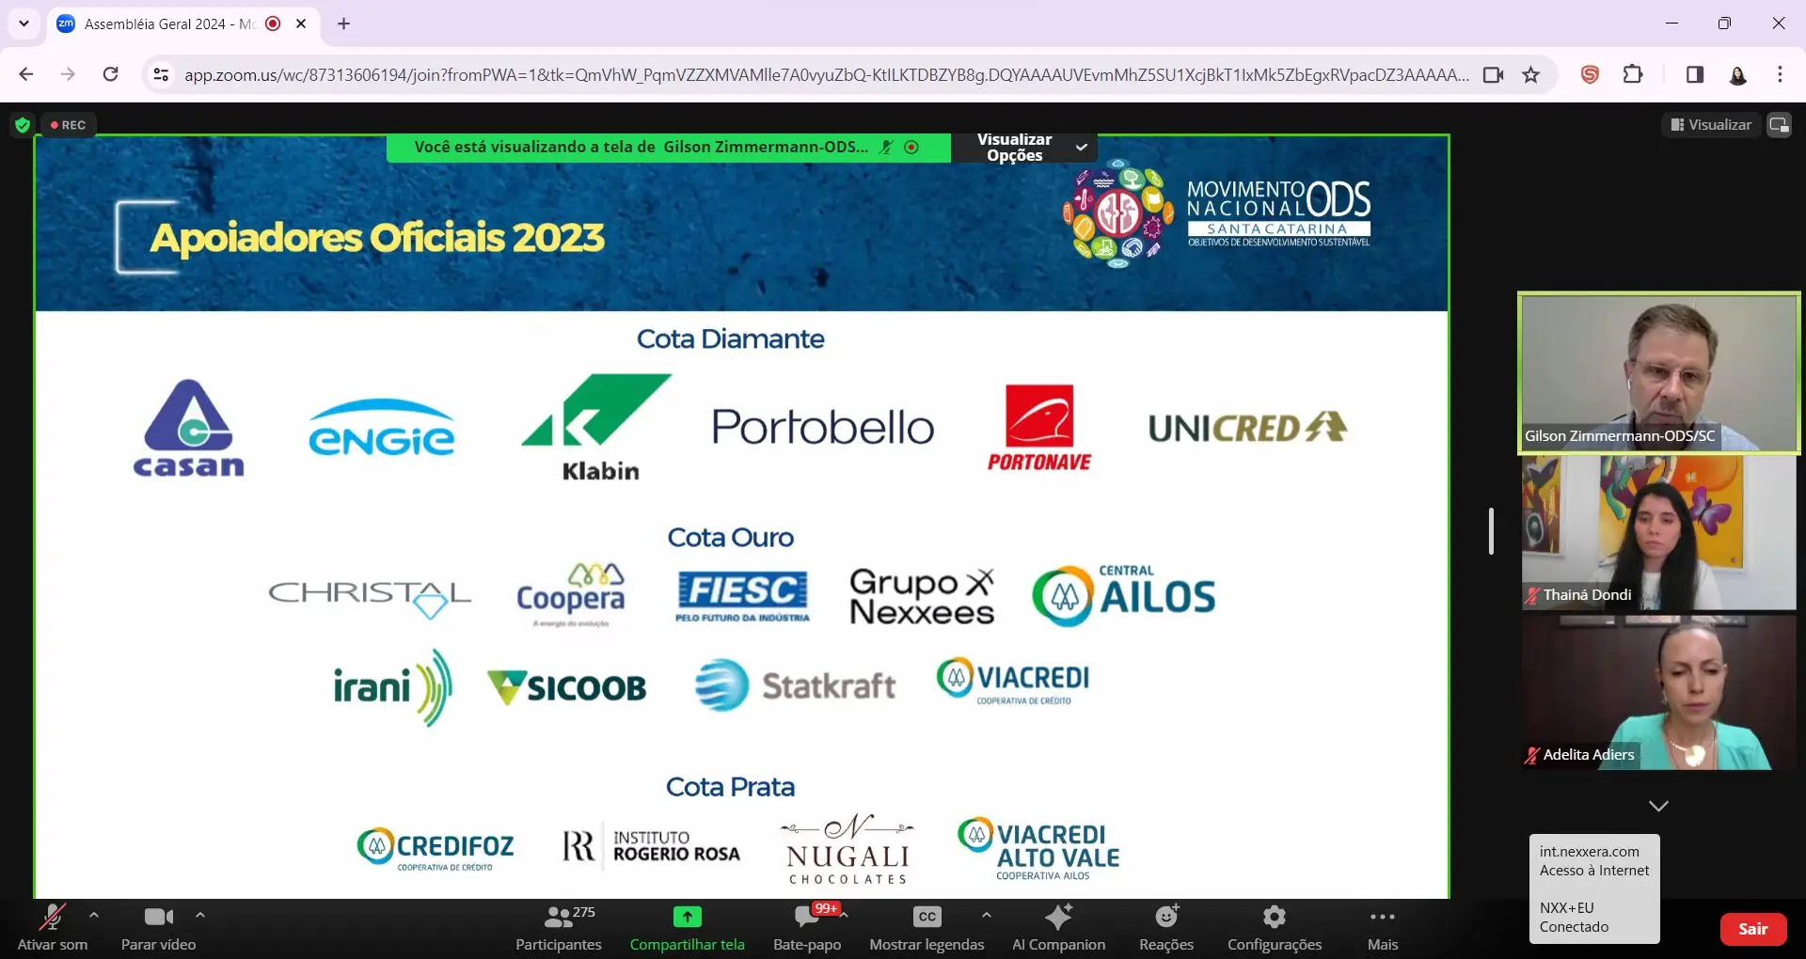Open a new browser tab

click(x=344, y=24)
